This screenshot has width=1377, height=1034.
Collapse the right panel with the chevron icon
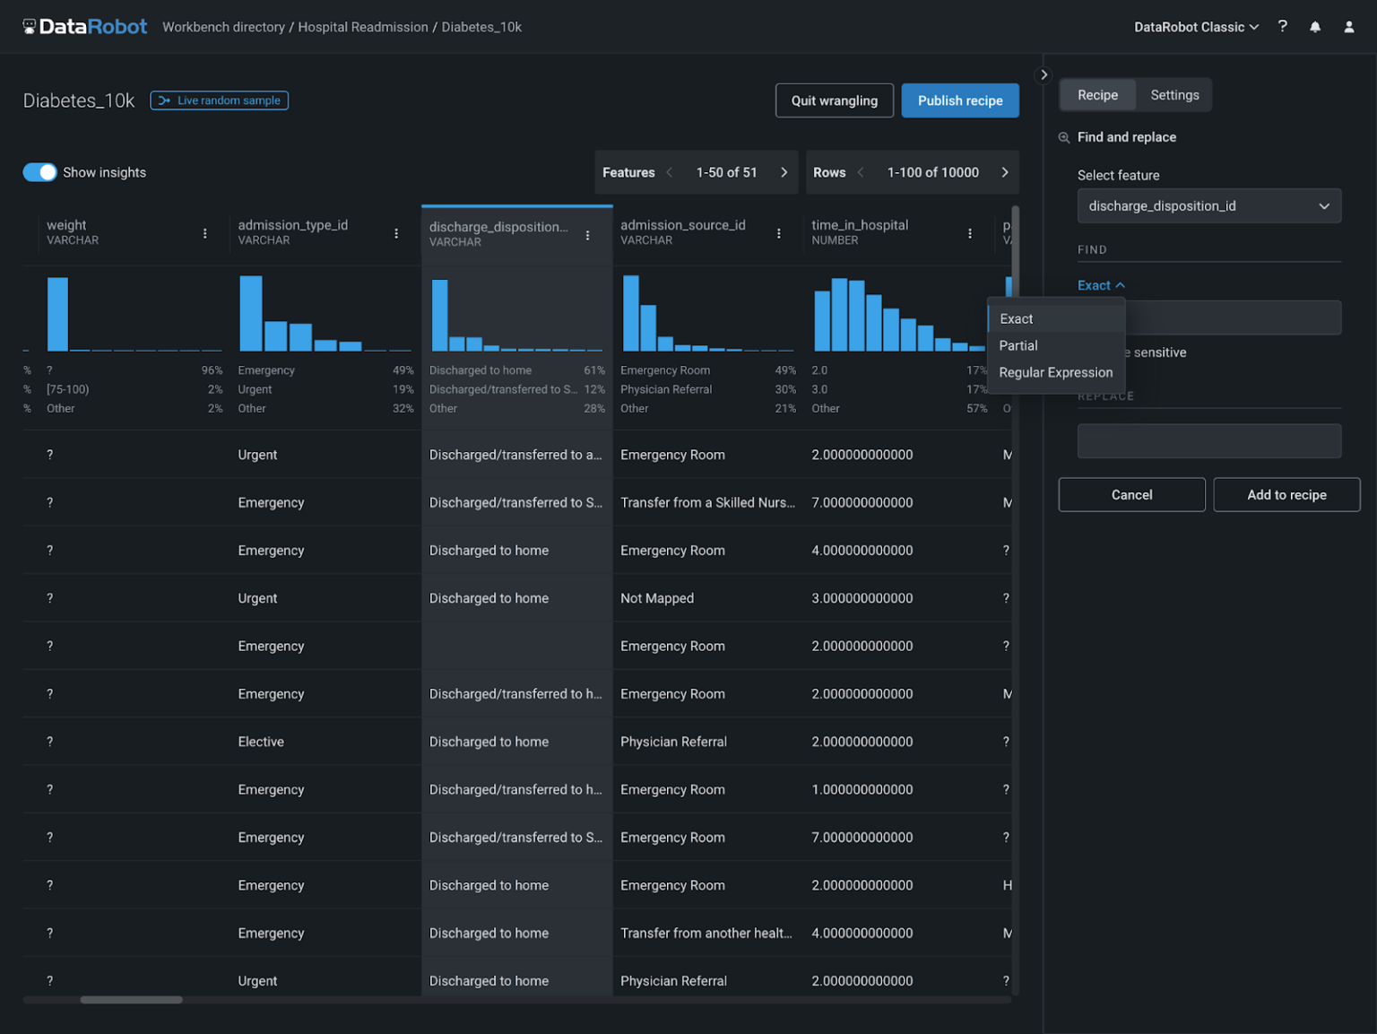click(1044, 74)
